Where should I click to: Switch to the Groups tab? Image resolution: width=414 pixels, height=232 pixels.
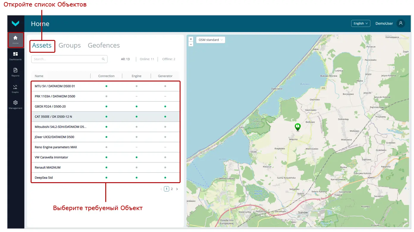70,45
